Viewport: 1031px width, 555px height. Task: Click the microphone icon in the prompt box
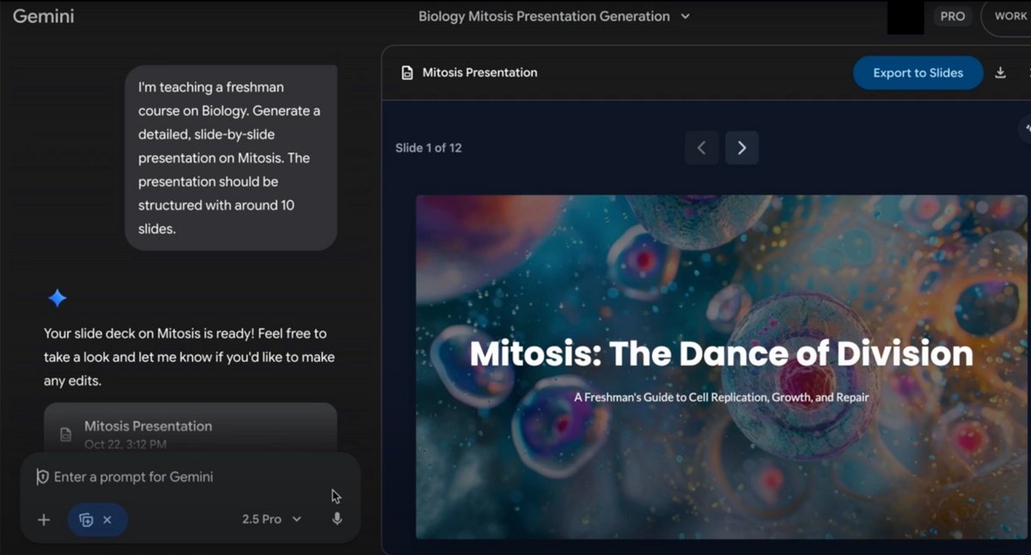(x=337, y=519)
